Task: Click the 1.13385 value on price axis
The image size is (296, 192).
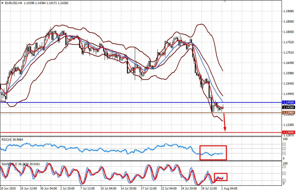Action: (288, 125)
